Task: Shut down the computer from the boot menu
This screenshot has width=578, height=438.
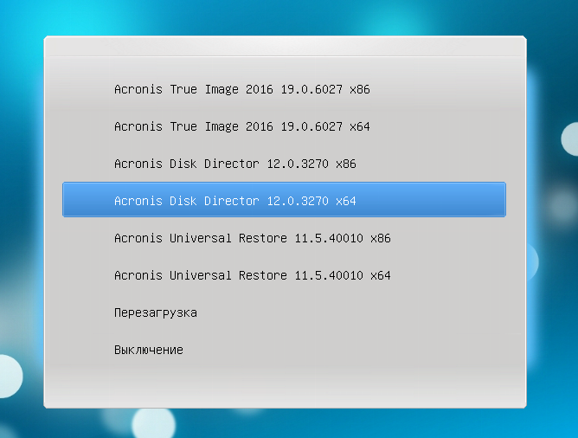Action: (149, 350)
